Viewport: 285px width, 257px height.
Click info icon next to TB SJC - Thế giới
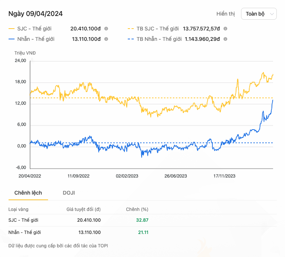click(225, 29)
